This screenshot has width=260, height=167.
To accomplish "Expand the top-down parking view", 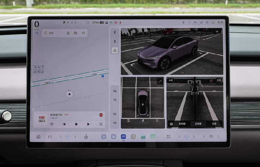I will pos(160,81).
